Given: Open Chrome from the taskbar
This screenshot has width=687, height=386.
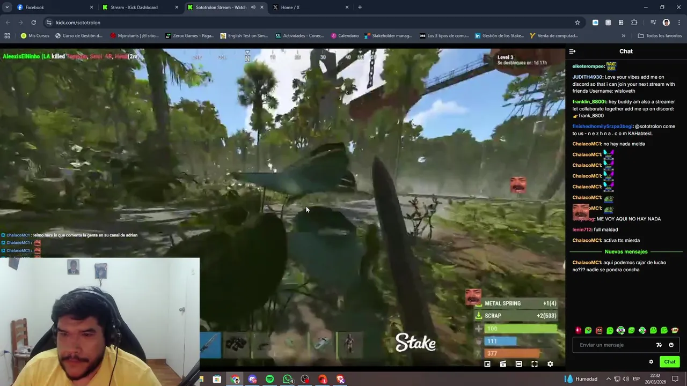Looking at the screenshot, I should pos(235,379).
